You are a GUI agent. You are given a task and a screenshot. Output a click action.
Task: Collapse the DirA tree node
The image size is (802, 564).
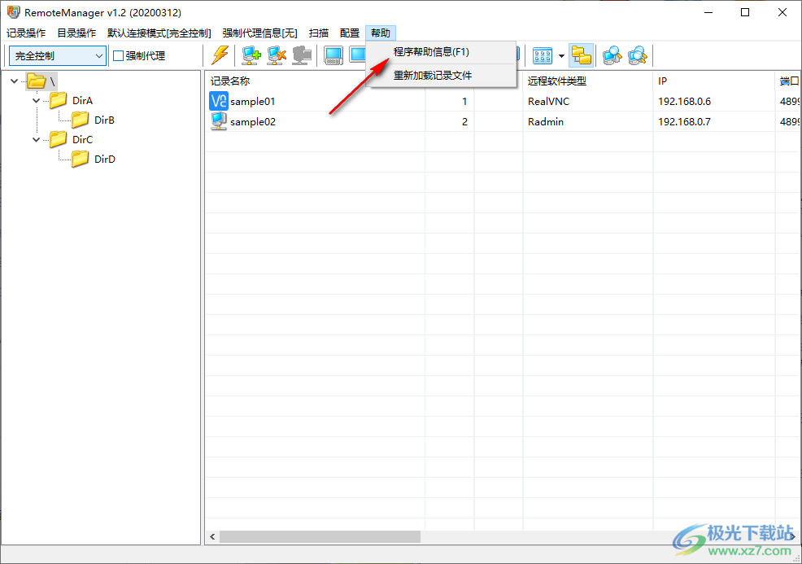click(36, 100)
